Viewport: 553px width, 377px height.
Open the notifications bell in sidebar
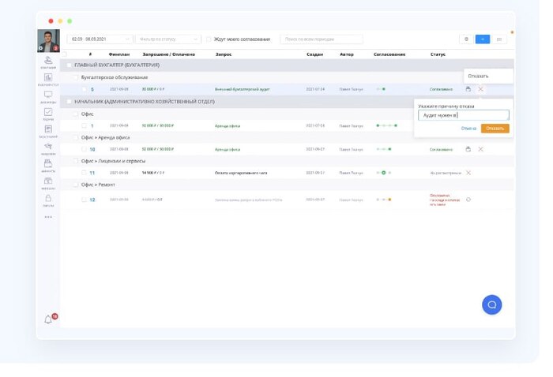click(x=48, y=319)
